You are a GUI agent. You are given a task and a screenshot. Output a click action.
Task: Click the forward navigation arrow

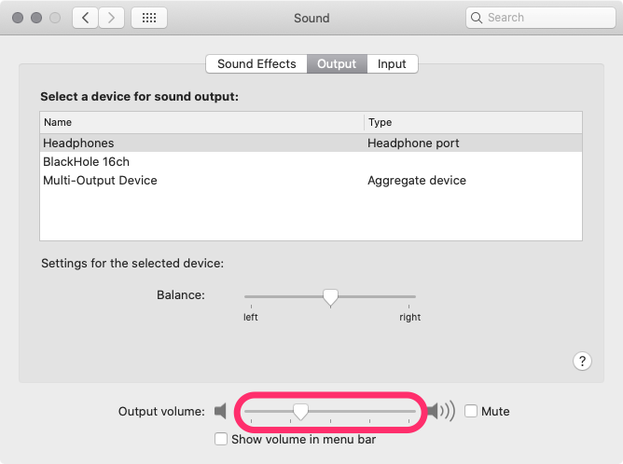coord(112,18)
